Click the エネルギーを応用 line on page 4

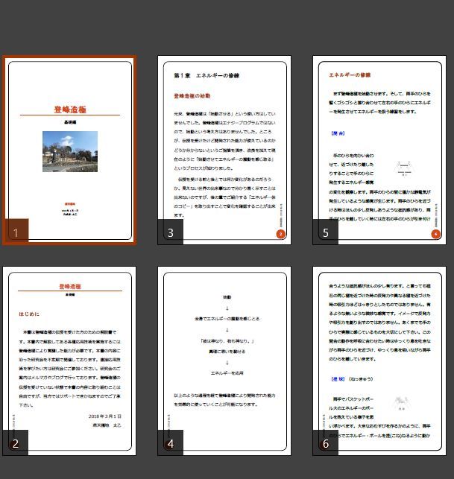pyautogui.click(x=227, y=373)
